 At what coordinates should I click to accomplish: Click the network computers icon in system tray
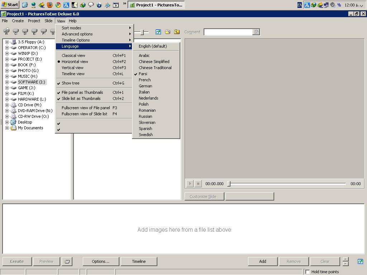(x=326, y=5)
